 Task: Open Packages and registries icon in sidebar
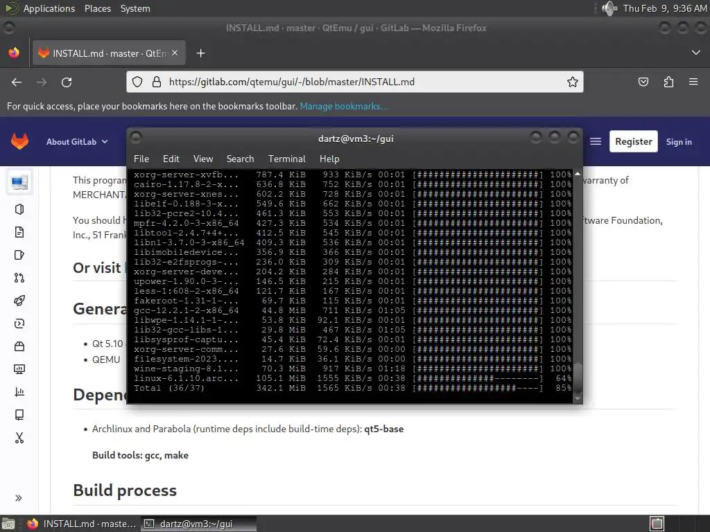(x=19, y=346)
